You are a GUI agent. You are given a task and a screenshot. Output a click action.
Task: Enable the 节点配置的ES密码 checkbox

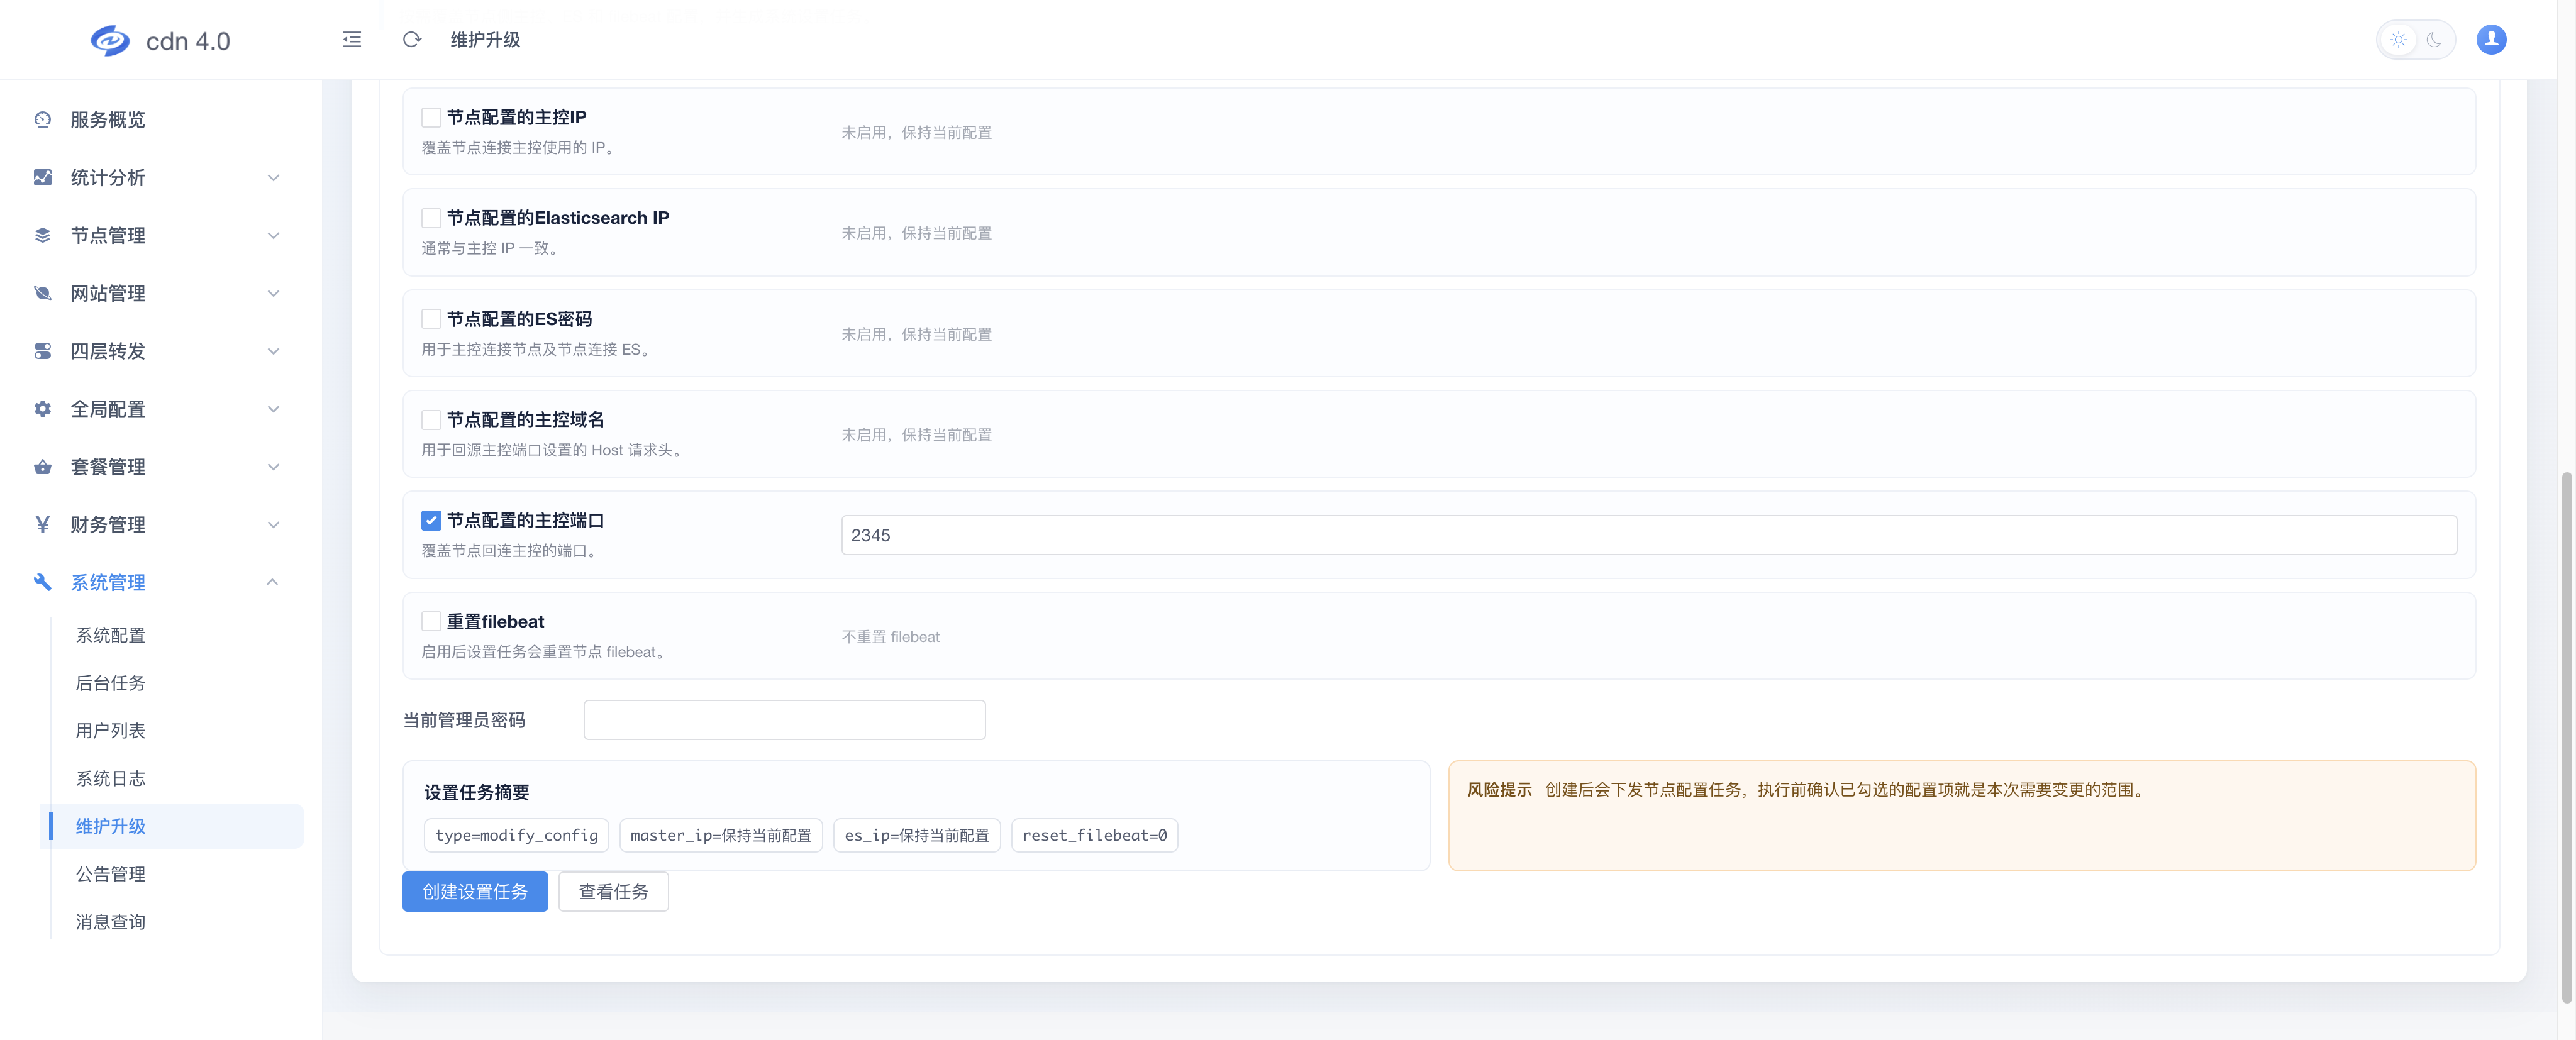pyautogui.click(x=431, y=319)
